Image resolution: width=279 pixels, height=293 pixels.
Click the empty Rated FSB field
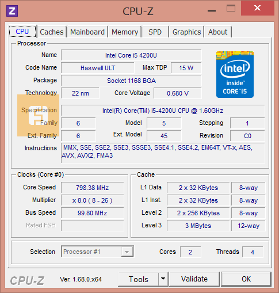93,226
